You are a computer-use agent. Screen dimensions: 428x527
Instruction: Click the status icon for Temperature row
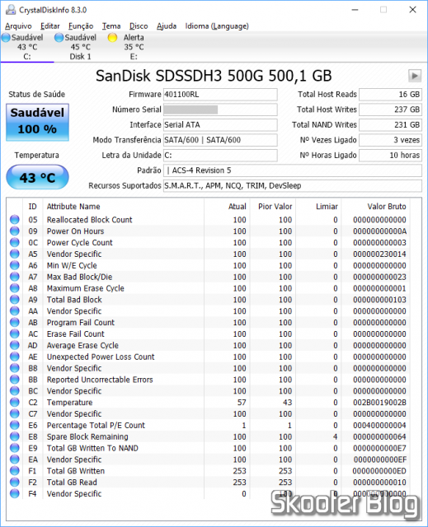pyautogui.click(x=15, y=403)
